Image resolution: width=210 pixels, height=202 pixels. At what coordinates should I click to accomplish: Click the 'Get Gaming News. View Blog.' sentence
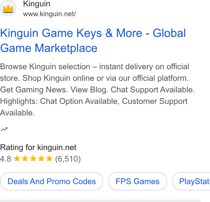[x=54, y=90]
